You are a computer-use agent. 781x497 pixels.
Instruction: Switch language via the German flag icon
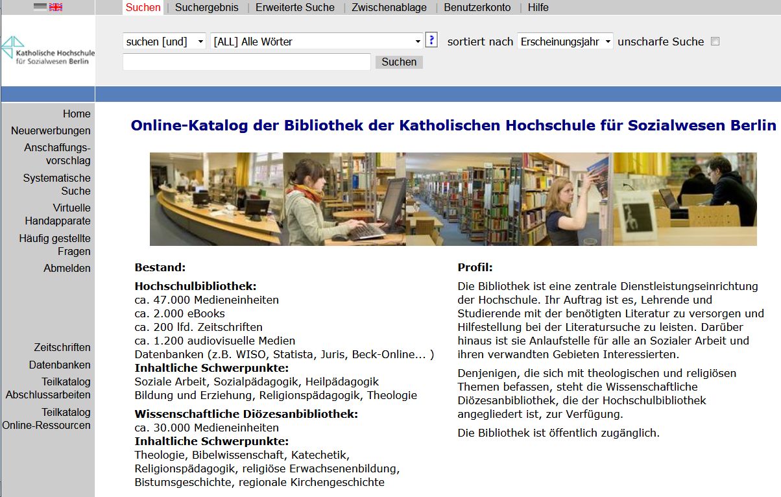(40, 7)
